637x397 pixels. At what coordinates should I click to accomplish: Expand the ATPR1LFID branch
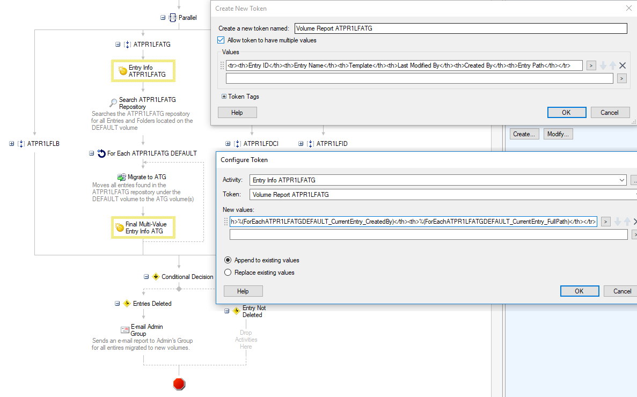[301, 144]
